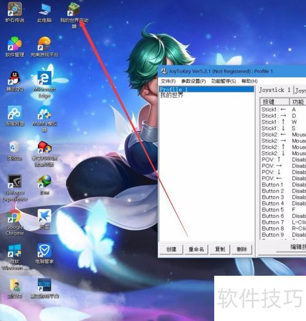Open the 帮助(H) help menu
306x321 pixels.
click(250, 81)
